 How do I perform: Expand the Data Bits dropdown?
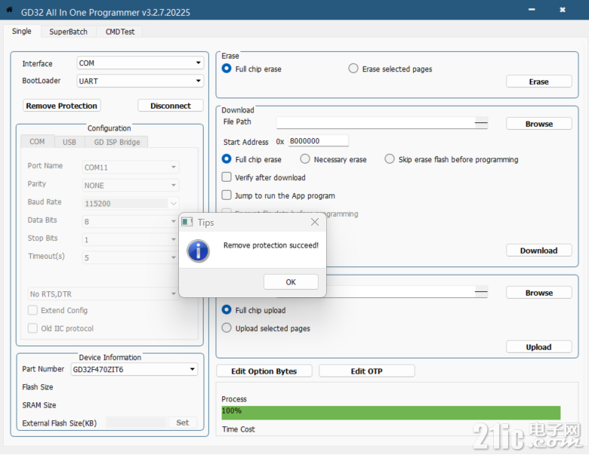(x=130, y=222)
